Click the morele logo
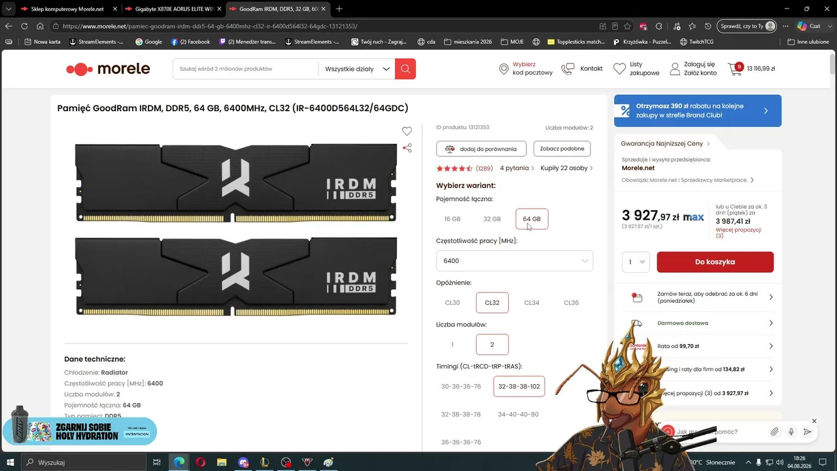 point(108,69)
